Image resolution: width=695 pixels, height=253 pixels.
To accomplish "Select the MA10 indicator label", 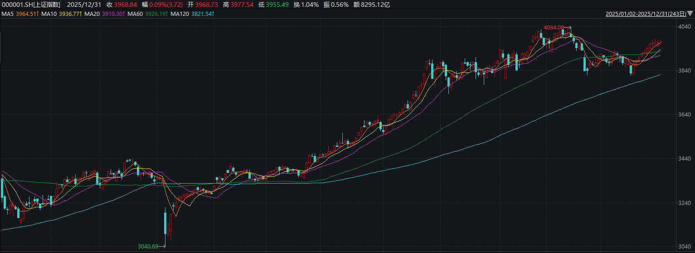I will (45, 14).
